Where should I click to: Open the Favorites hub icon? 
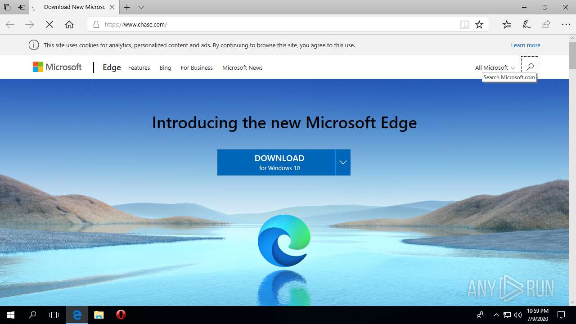click(x=507, y=24)
